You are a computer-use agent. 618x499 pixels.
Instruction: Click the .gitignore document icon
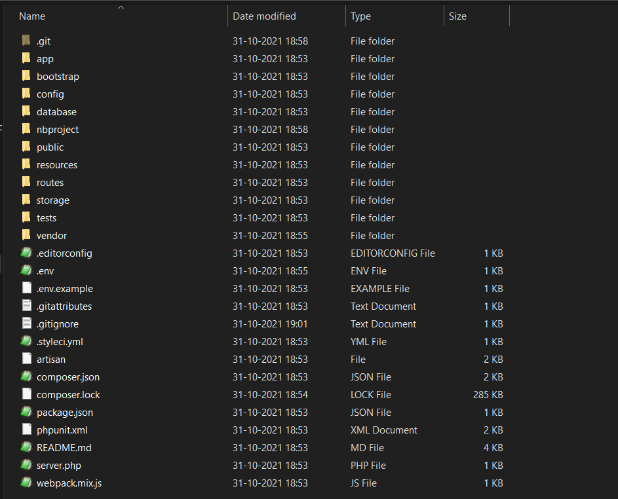coord(27,323)
